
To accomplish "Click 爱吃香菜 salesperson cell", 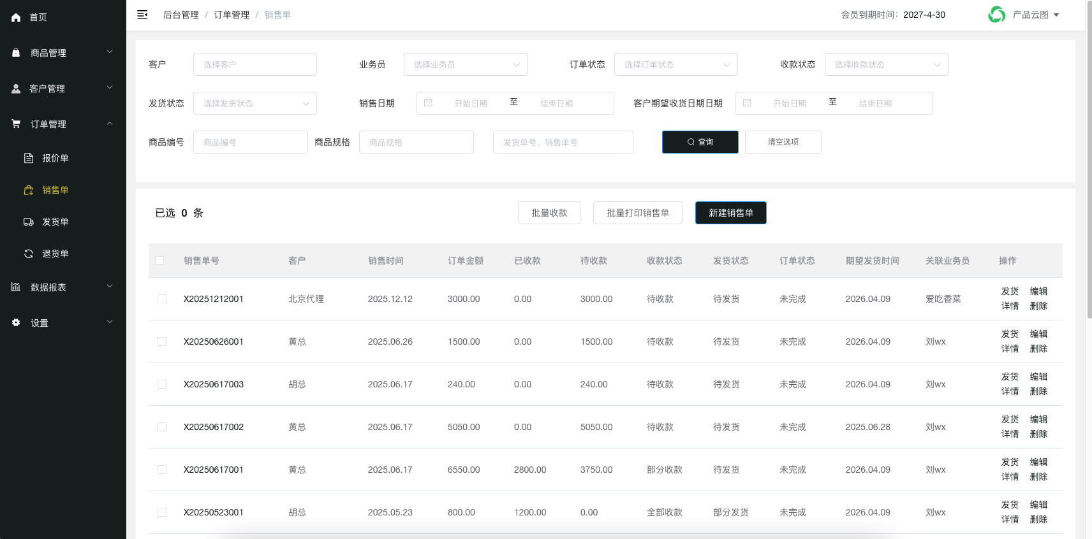I will tap(943, 299).
